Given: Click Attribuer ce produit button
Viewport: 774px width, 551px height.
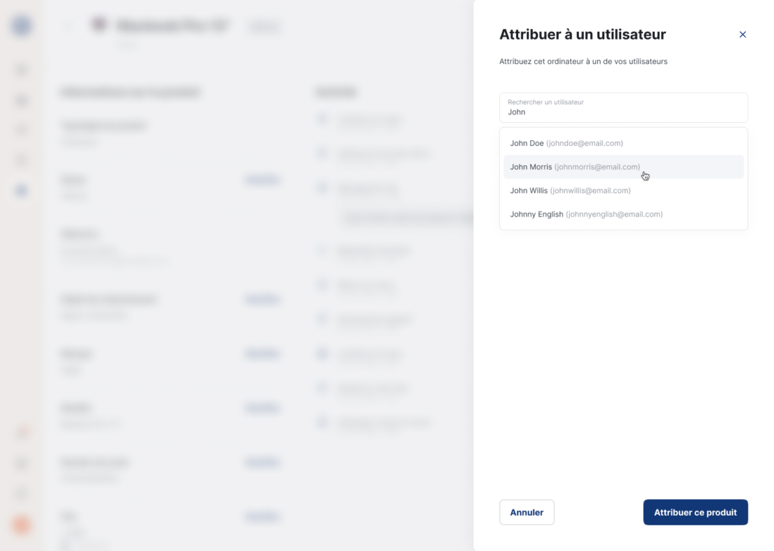Looking at the screenshot, I should (x=695, y=512).
